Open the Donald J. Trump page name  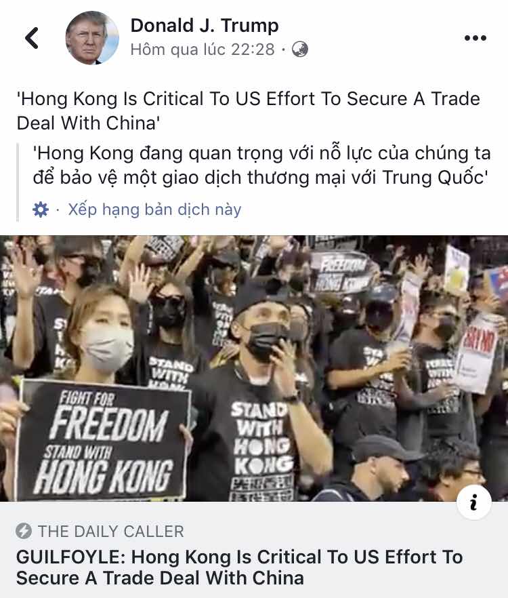click(x=205, y=26)
